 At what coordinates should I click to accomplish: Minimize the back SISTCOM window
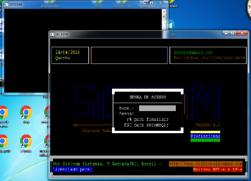tap(145, 3)
